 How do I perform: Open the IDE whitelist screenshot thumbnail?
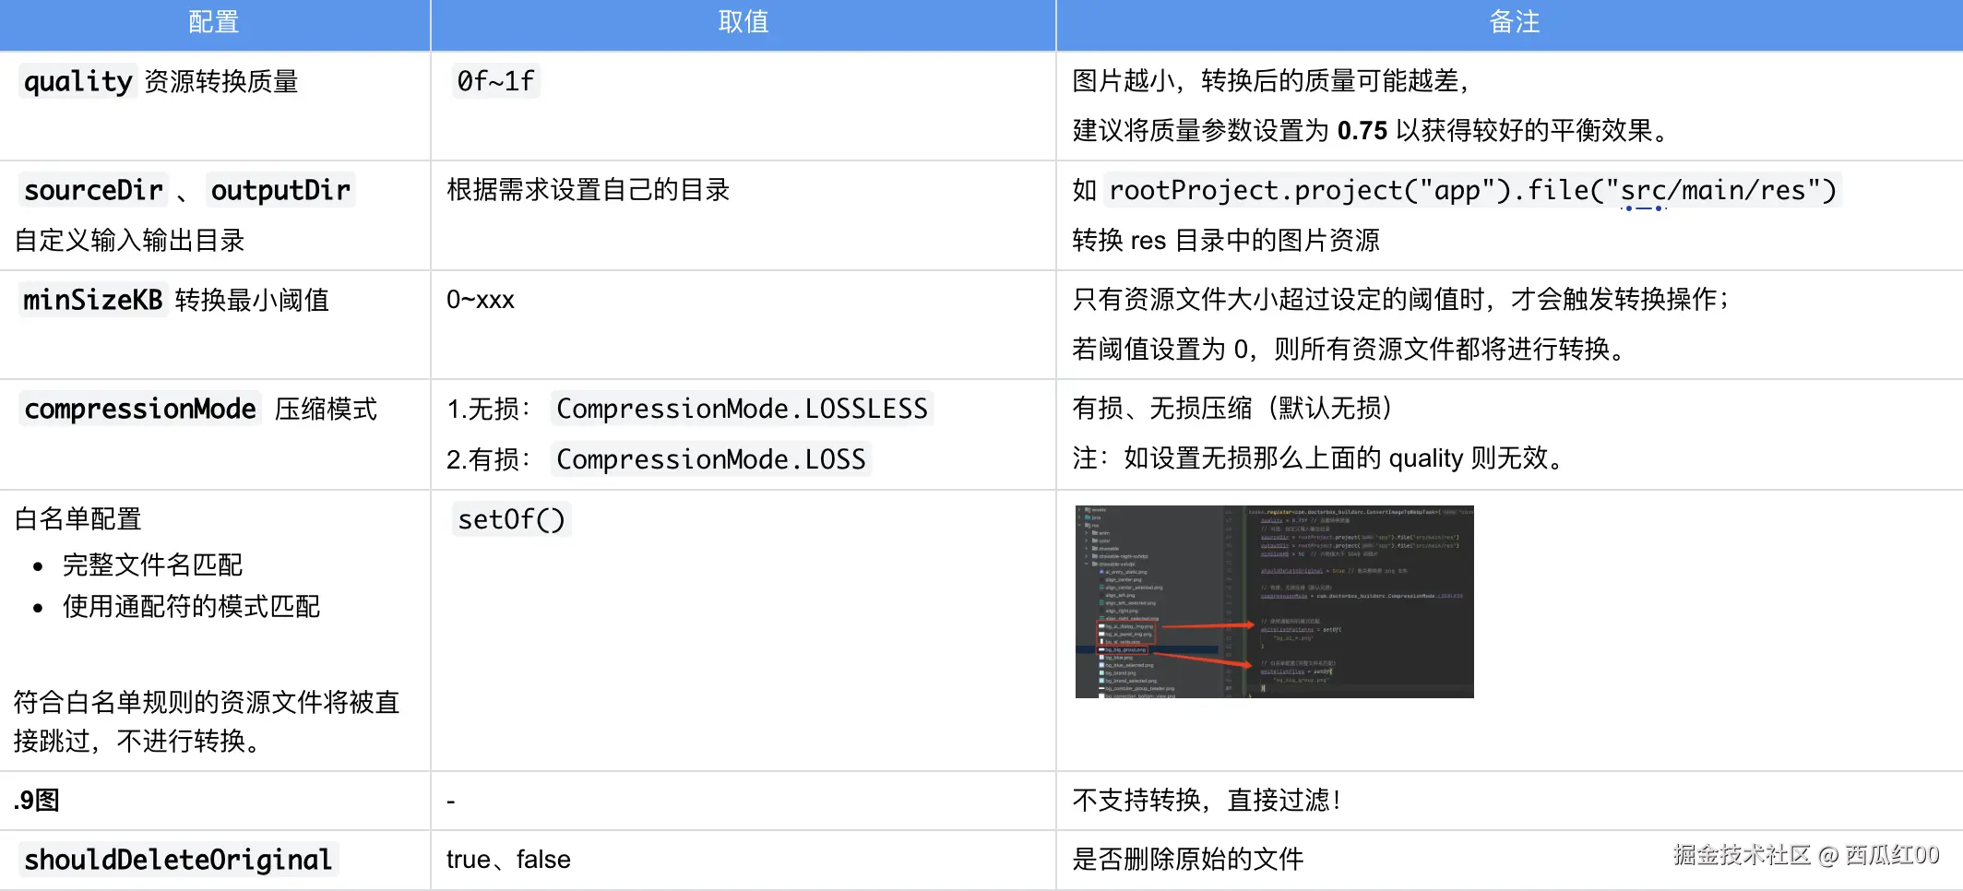[x=1275, y=601]
